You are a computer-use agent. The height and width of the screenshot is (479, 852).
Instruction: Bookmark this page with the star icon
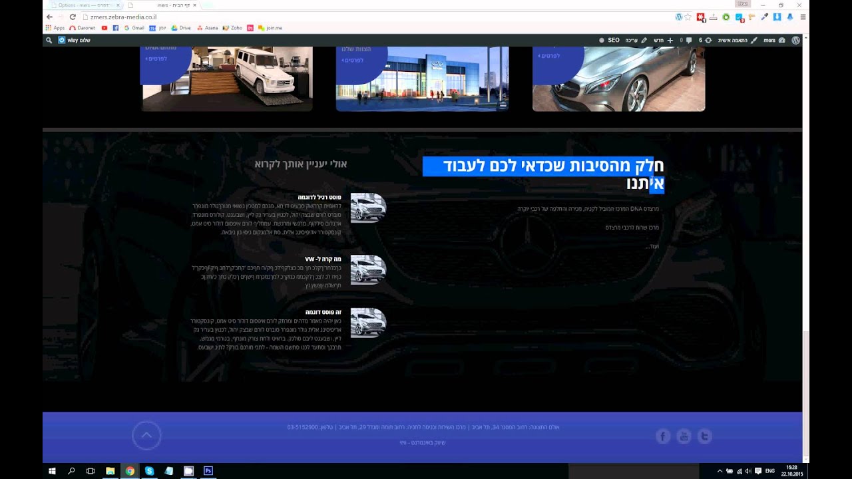(688, 17)
